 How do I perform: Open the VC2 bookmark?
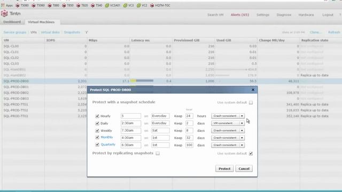pyautogui.click(x=142, y=5)
